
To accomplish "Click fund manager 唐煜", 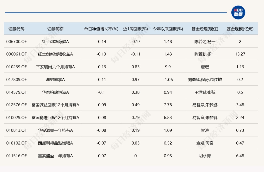I will point(205,67).
